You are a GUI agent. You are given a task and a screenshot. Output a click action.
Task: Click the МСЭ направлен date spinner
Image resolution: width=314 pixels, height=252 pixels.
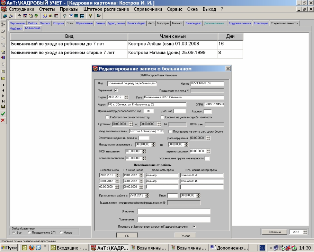(144, 151)
